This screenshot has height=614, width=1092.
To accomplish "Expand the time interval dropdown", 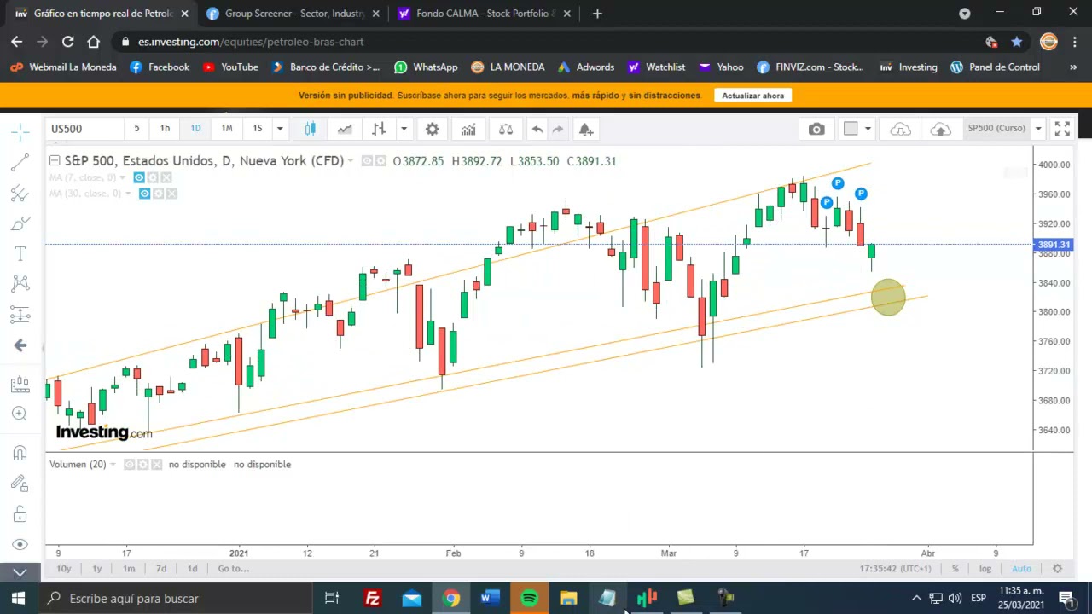I will (280, 129).
